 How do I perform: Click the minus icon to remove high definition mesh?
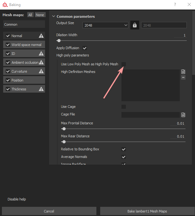[x=183, y=77]
